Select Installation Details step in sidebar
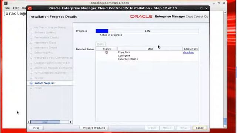Image resolution: width=237 pixels, height=133 pixels. 46,48
